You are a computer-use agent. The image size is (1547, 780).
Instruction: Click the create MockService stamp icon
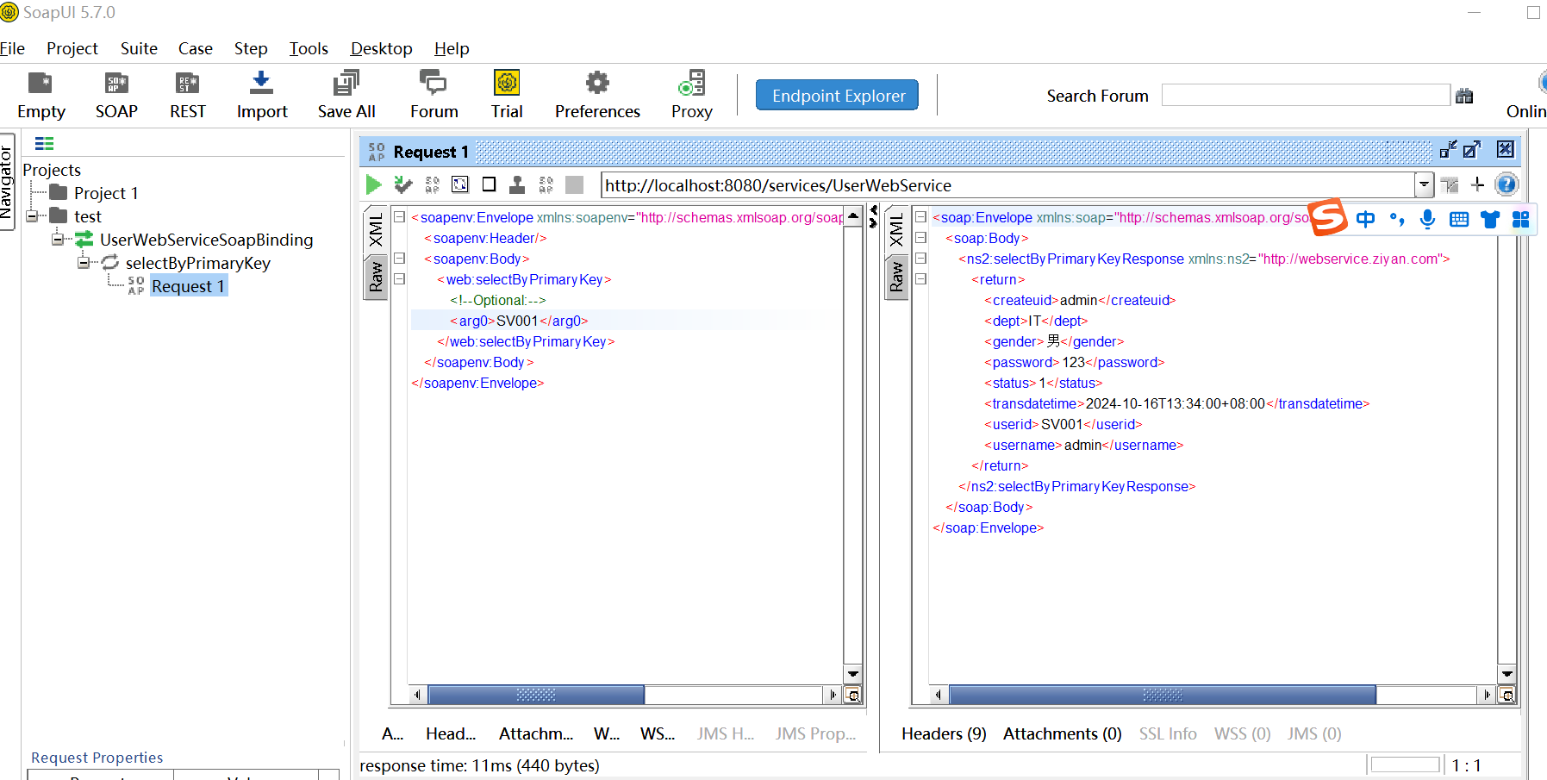(x=517, y=184)
